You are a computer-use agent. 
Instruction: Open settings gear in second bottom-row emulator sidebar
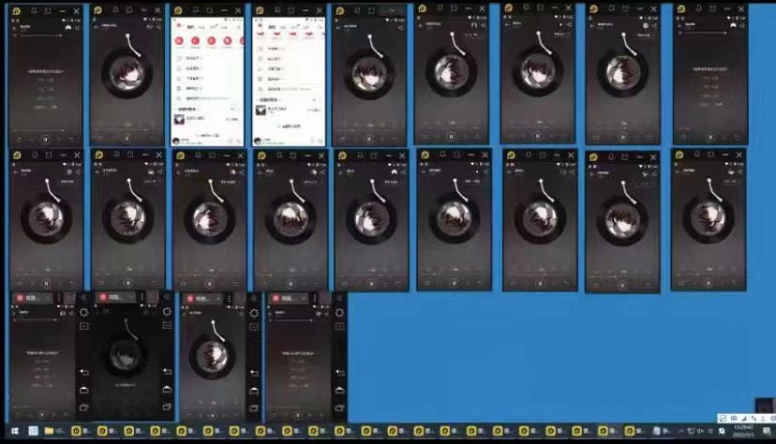point(167,312)
